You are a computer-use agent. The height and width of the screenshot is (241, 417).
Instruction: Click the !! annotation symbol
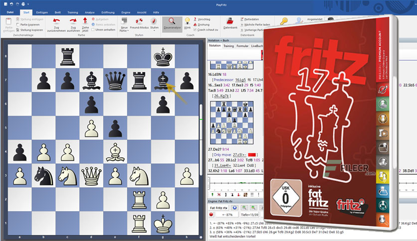252,195
